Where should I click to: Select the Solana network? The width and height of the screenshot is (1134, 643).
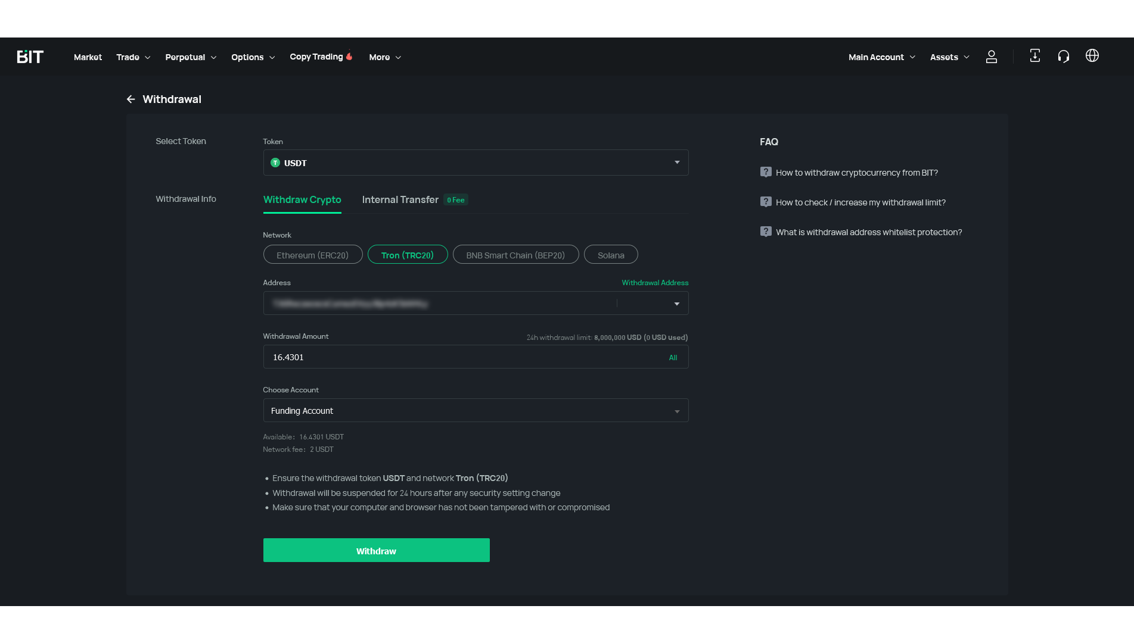click(x=611, y=255)
